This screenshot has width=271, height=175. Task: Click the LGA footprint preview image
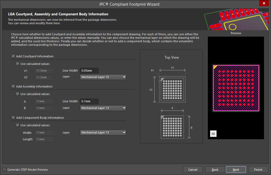(236, 88)
